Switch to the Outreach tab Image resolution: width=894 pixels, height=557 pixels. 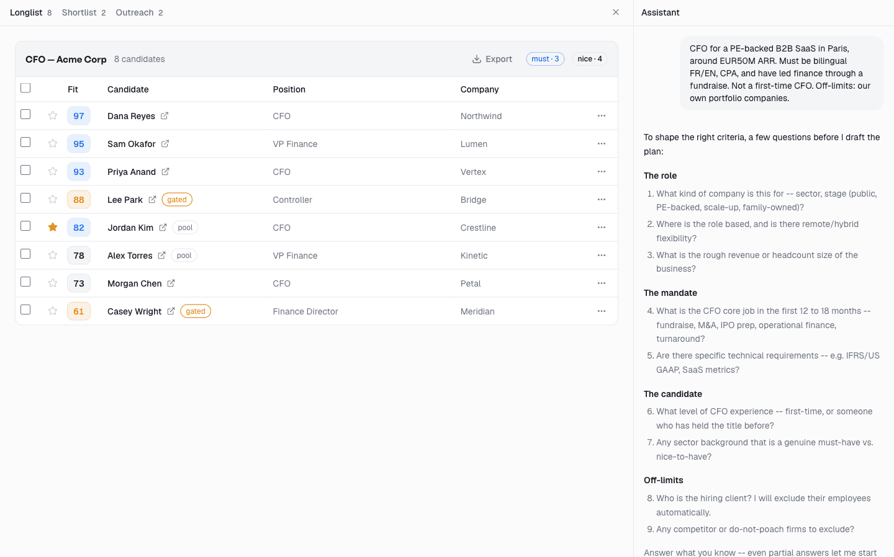click(139, 12)
